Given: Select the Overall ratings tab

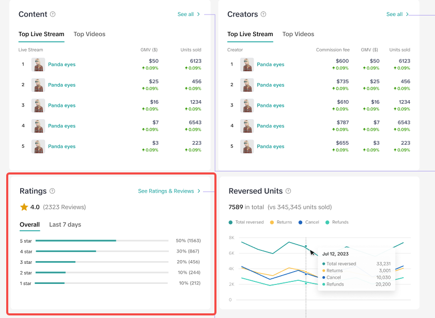Looking at the screenshot, I should (29, 225).
